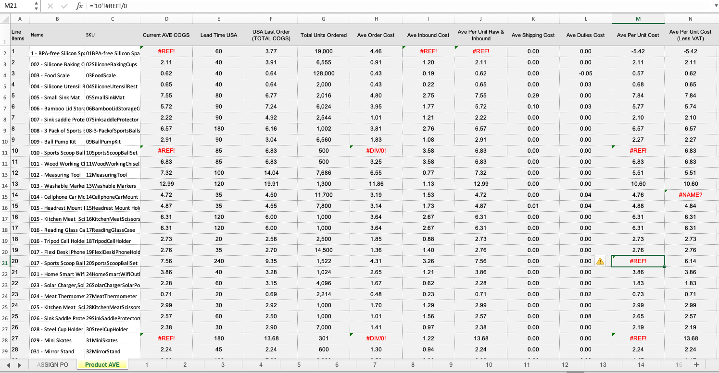This screenshot has width=719, height=373.
Task: Select the 031 - Mirror Stand name cell
Action: click(x=57, y=349)
